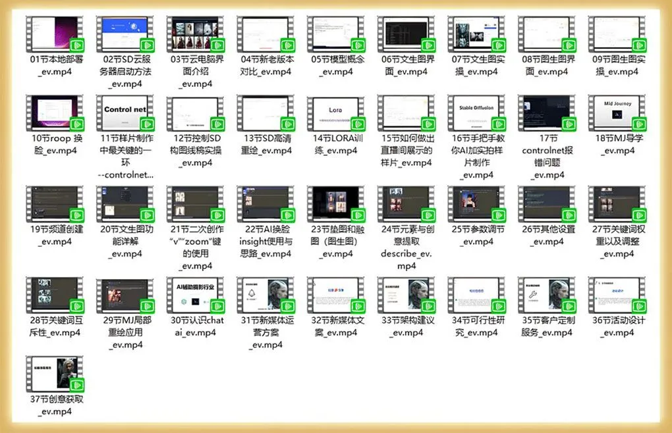Select 10节roop换脸_ev.mp4 video icon
672x433 pixels.
coord(55,113)
